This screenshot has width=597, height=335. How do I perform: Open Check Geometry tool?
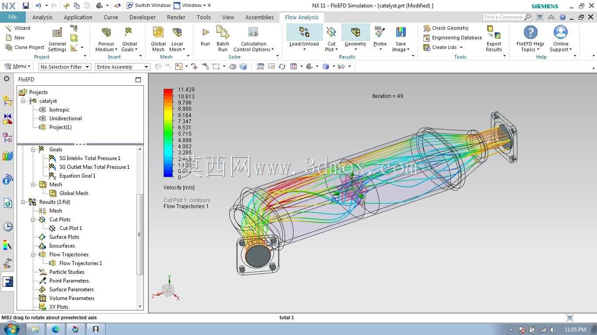pyautogui.click(x=446, y=28)
